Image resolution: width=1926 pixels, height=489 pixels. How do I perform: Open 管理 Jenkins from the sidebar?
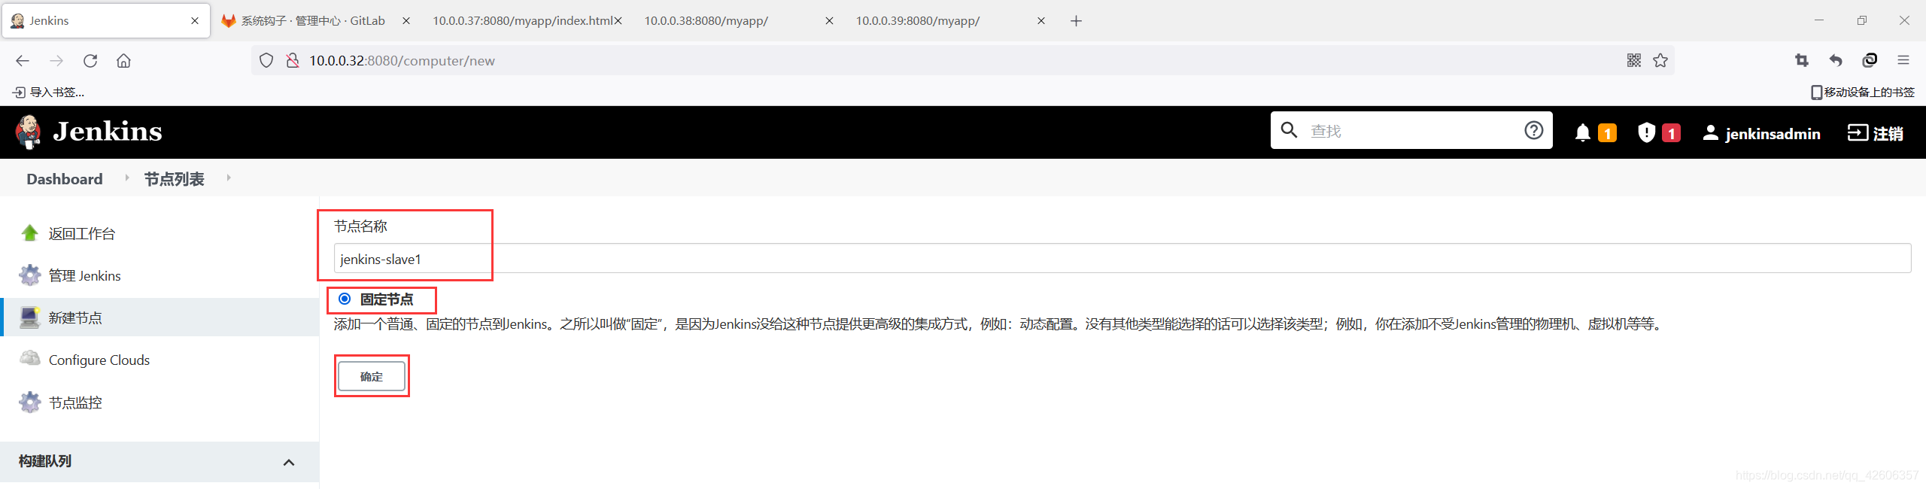point(85,276)
